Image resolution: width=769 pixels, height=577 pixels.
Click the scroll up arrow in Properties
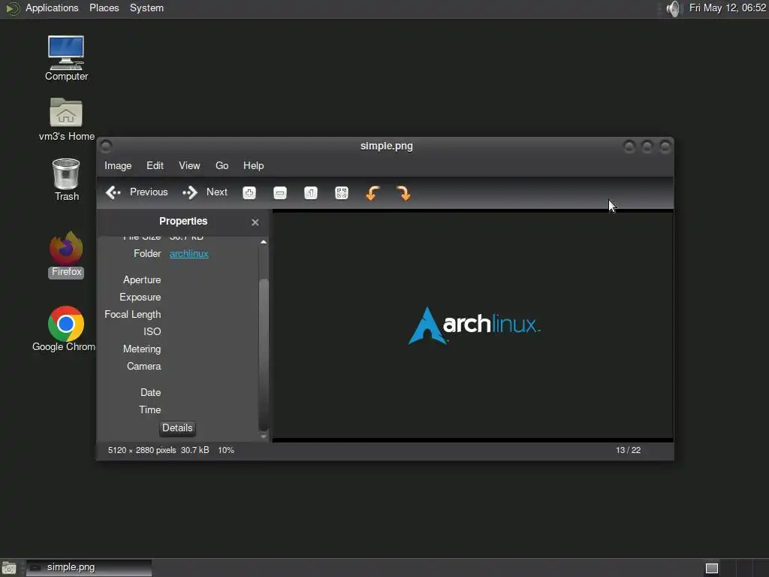click(x=264, y=242)
